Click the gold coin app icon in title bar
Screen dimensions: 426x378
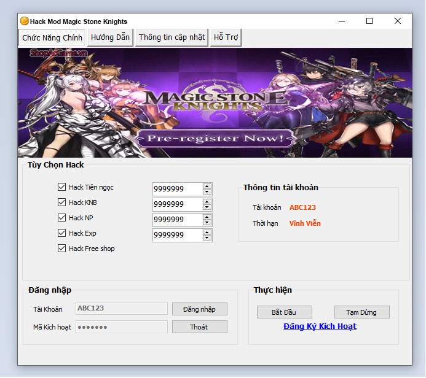pos(25,21)
